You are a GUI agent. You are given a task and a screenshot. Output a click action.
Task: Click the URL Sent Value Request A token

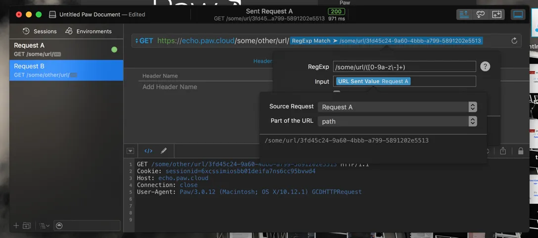click(x=373, y=81)
